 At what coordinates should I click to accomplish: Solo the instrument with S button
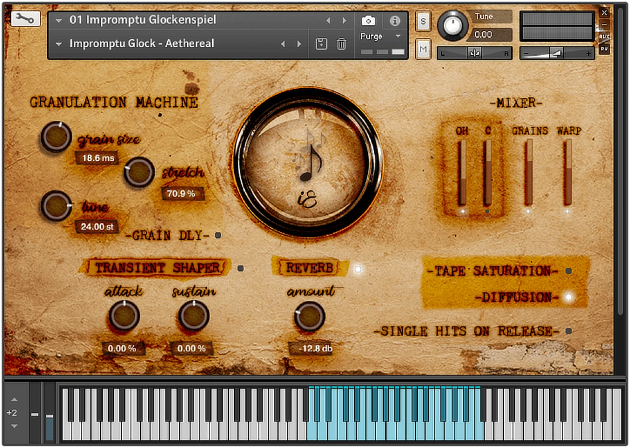423,21
